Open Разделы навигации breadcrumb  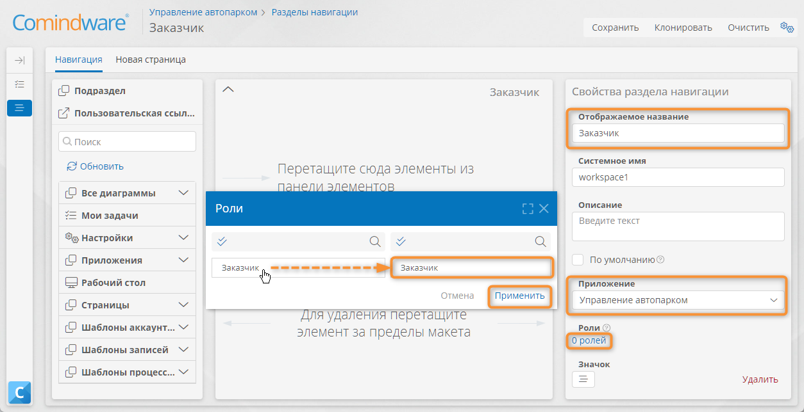(x=315, y=12)
